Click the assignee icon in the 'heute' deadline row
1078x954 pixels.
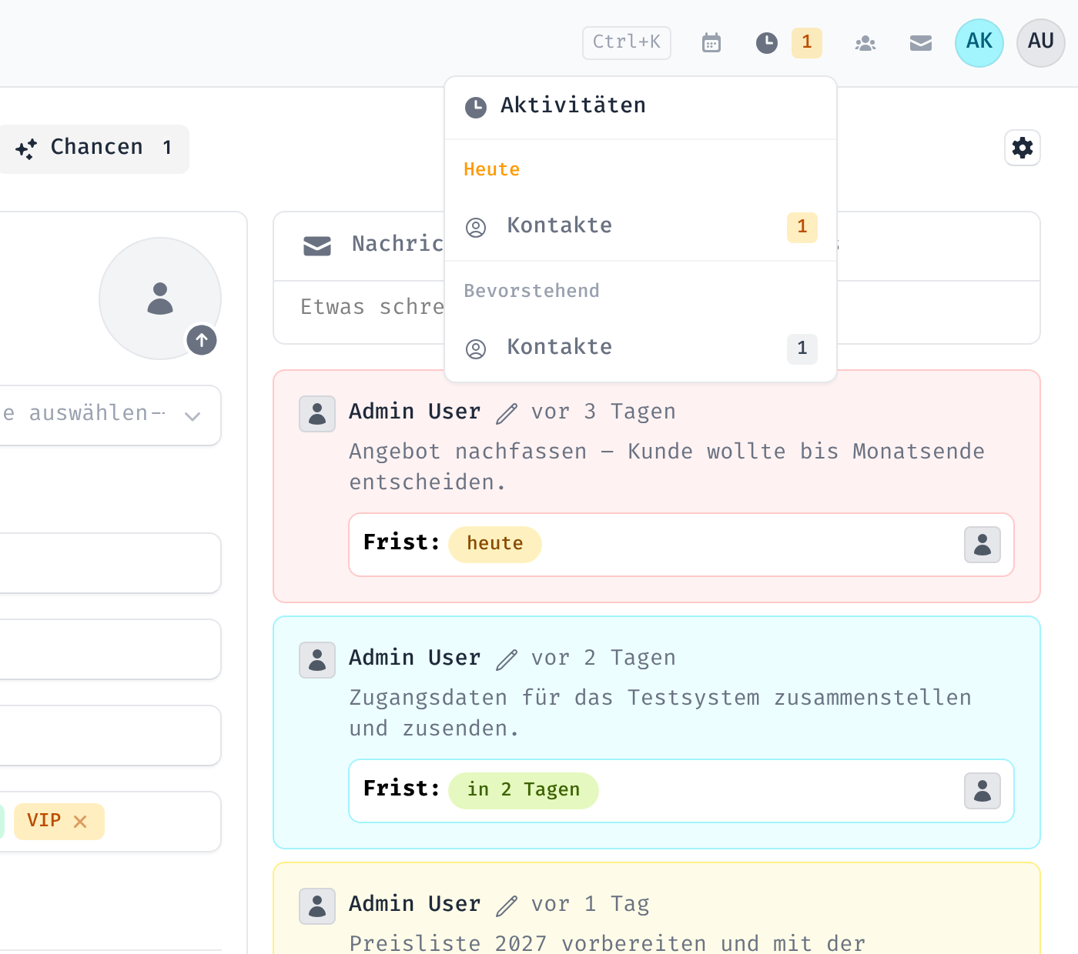[x=983, y=545]
